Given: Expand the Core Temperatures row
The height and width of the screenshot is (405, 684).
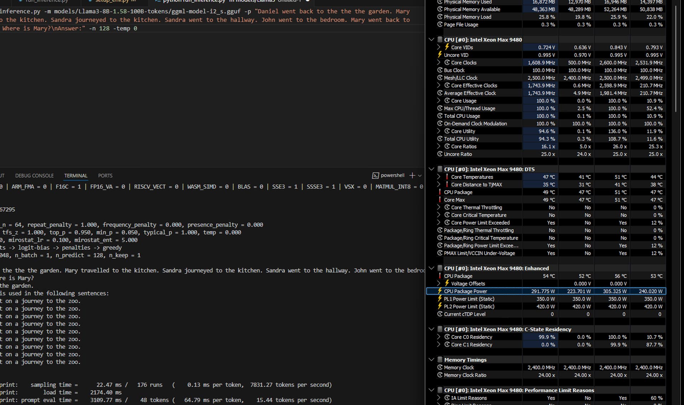Looking at the screenshot, I should pos(439,177).
